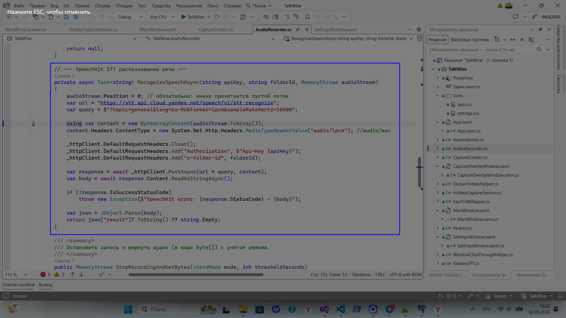Click the Save All toolbar icon
The height and width of the screenshot is (318, 566).
coord(76,17)
